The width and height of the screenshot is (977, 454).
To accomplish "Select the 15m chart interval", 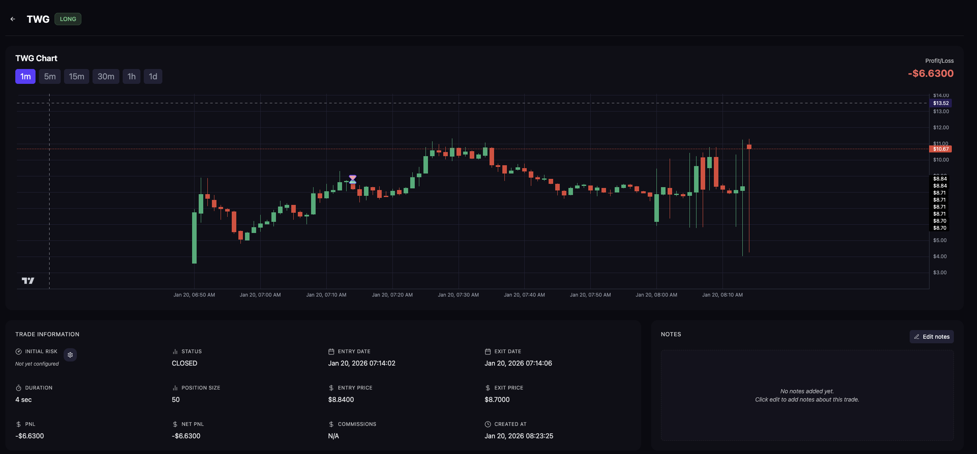I will coord(76,76).
